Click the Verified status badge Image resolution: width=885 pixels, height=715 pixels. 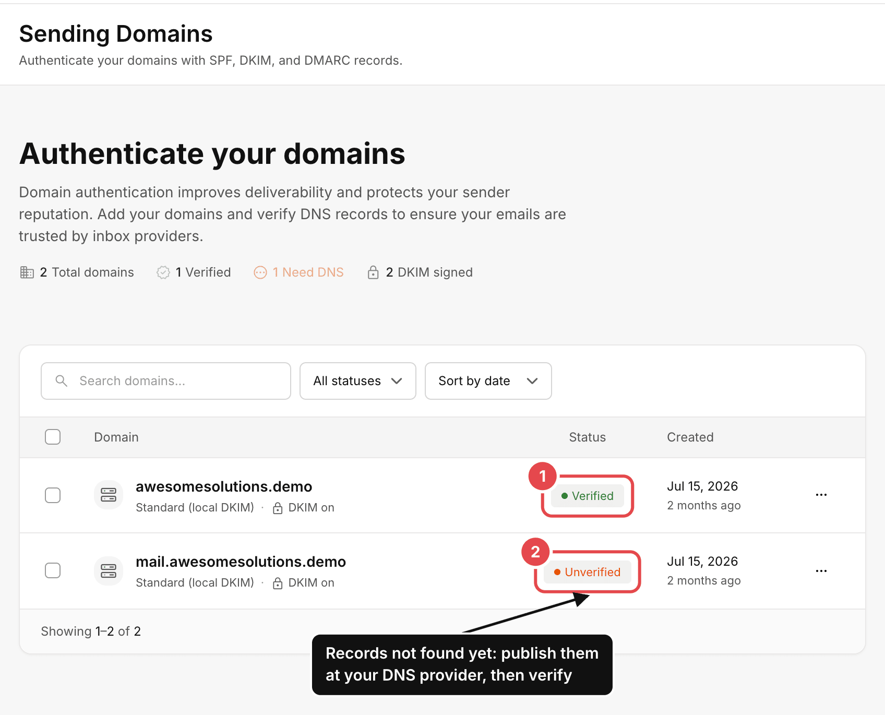pyautogui.click(x=588, y=496)
